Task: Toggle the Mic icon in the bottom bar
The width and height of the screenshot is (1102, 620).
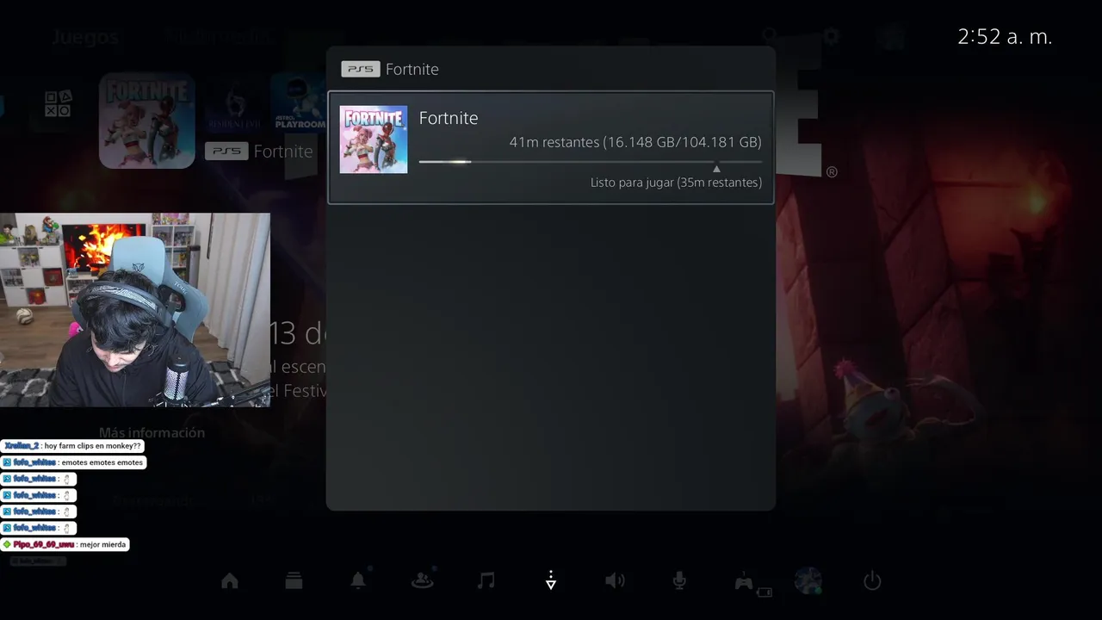Action: (679, 581)
